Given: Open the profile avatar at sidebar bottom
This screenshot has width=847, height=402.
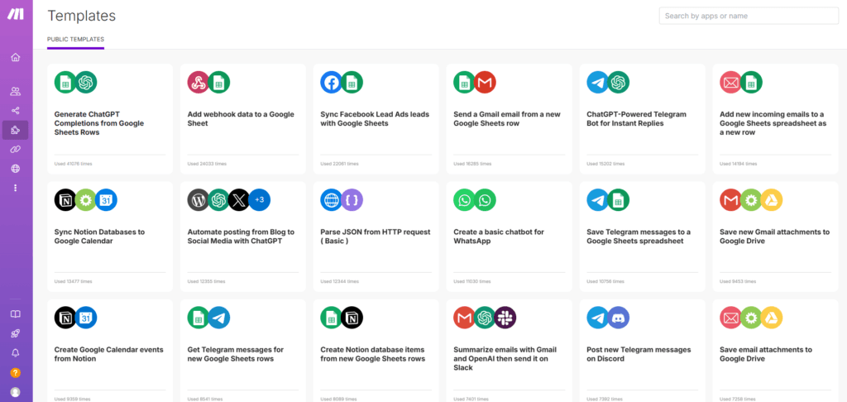Looking at the screenshot, I should click(x=15, y=392).
